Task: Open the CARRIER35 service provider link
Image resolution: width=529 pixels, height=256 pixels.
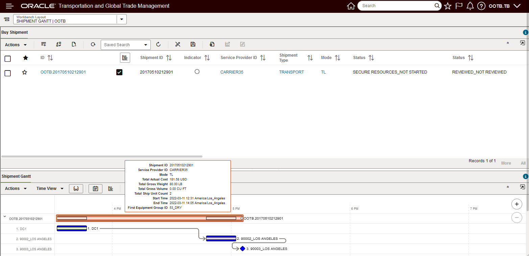Action: 232,72
